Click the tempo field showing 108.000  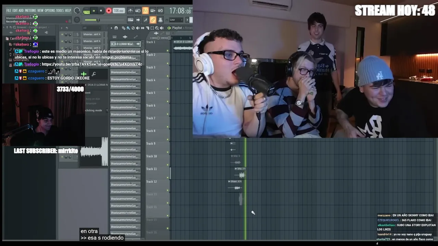click(119, 11)
